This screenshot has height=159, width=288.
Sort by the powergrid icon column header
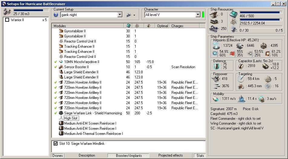coord(138,26)
